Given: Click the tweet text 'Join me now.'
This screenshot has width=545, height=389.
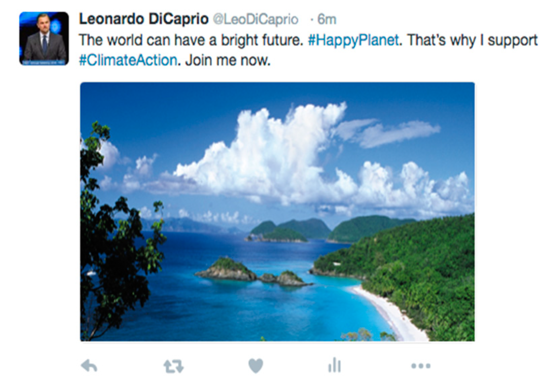Looking at the screenshot, I should coord(228,61).
